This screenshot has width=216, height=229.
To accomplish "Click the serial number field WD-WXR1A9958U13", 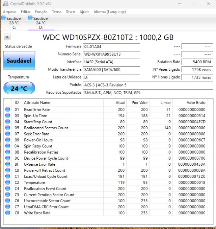I will (x=111, y=54).
